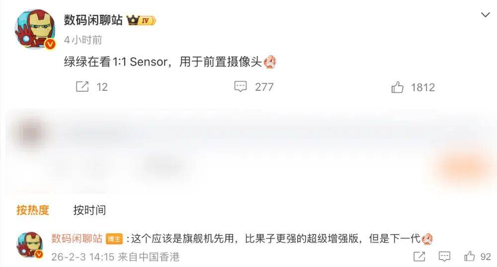Screen dimensions: 497x267
Task: Open the post options chevron at top right
Action: (x=485, y=15)
